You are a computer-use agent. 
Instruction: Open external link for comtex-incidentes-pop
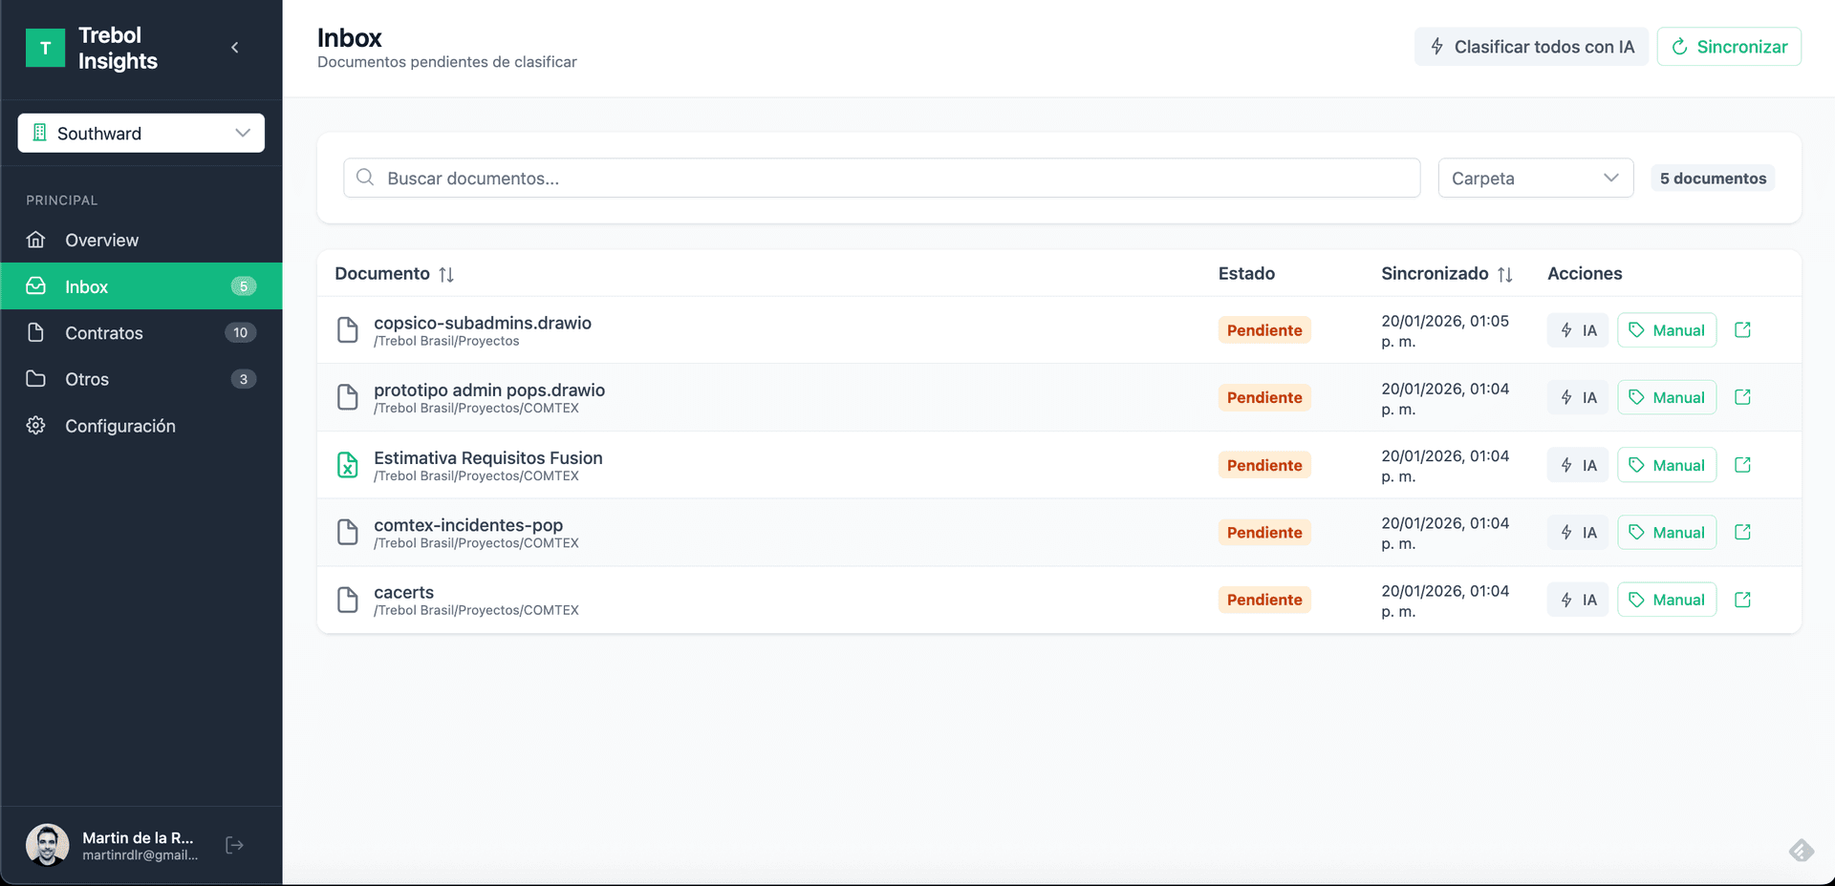[1742, 533]
